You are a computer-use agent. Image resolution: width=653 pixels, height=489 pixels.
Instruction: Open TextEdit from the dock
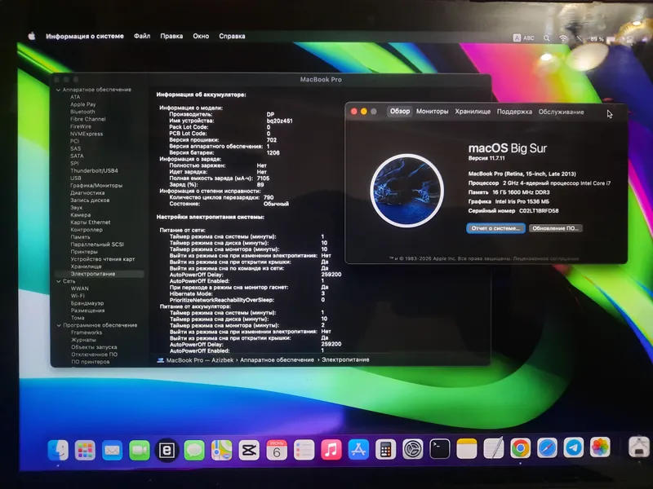[x=494, y=448]
